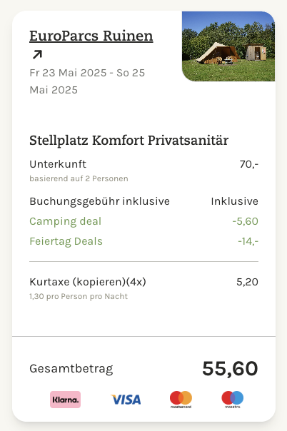
Task: Click the Unterkunft price 70,-
Action: (248, 164)
